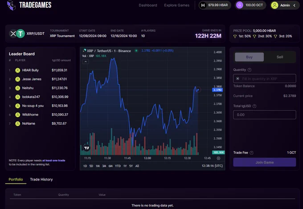Click the TradeGames cube logo
The width and height of the screenshot is (303, 209).
(11, 5)
